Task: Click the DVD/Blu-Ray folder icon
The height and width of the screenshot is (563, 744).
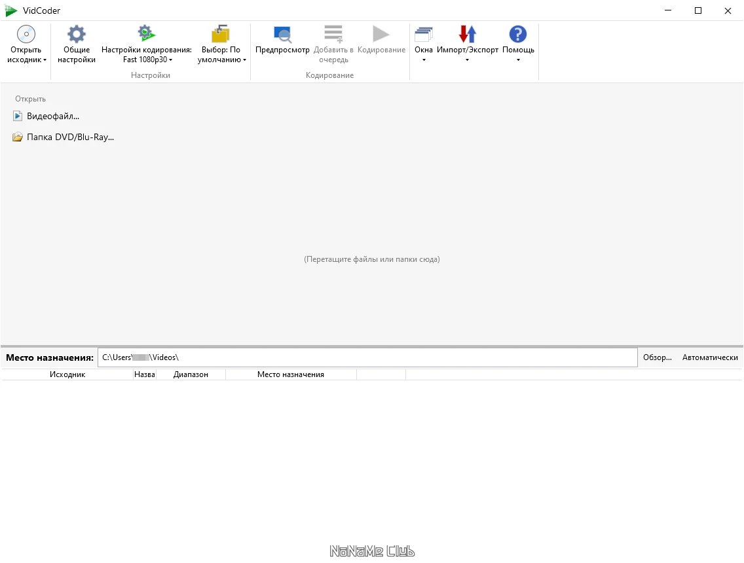Action: pyautogui.click(x=18, y=137)
